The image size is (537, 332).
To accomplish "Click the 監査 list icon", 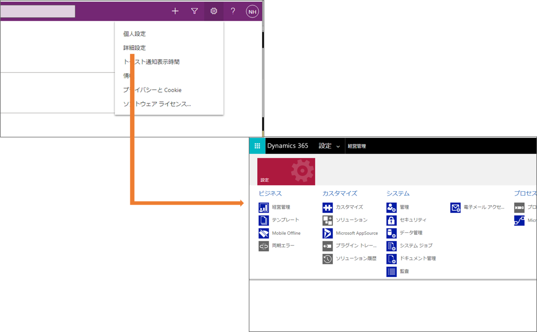I will pos(391,272).
